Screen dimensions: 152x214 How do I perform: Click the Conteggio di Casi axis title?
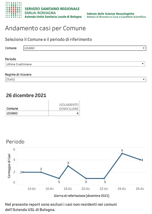(x=9, y=166)
